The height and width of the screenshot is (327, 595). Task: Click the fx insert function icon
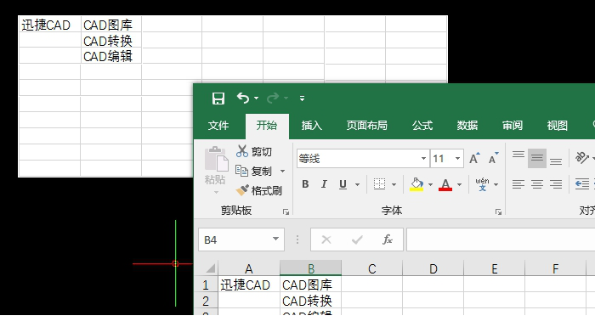pyautogui.click(x=388, y=240)
